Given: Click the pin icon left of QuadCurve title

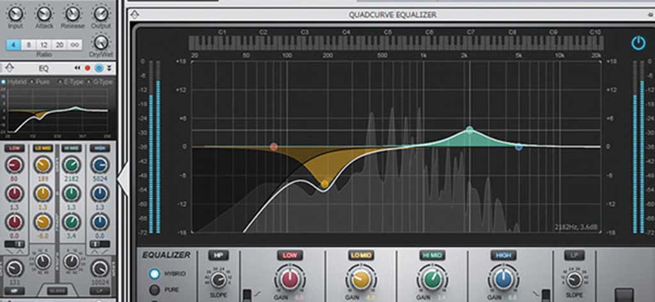Looking at the screenshot, I should point(133,14).
